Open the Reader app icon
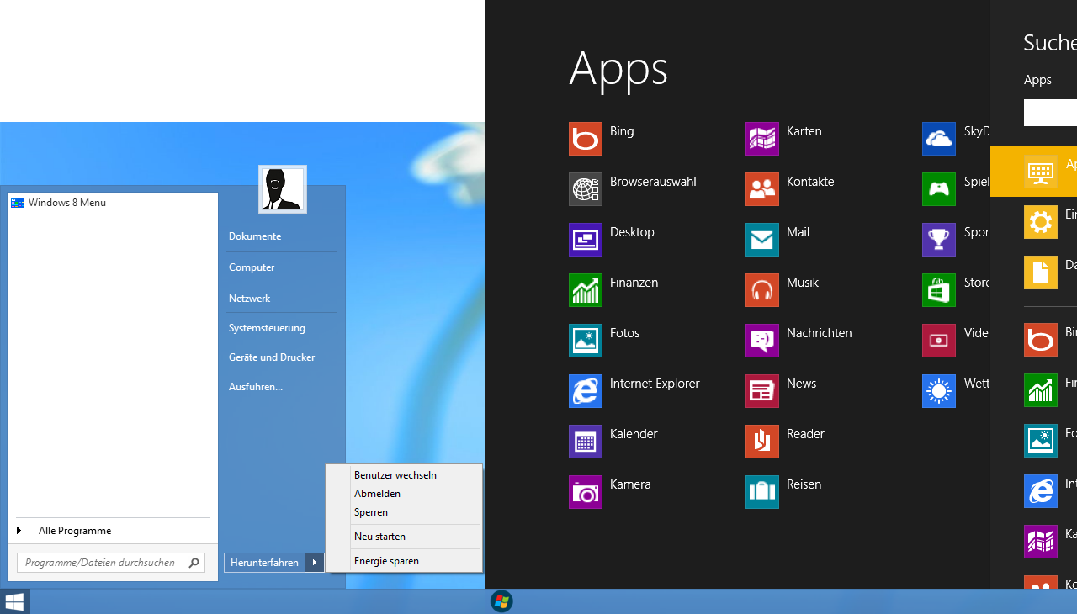The image size is (1077, 614). (x=762, y=442)
